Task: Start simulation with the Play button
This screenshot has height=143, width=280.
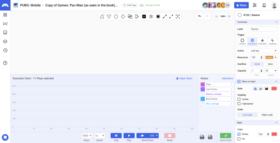Action: point(129,136)
